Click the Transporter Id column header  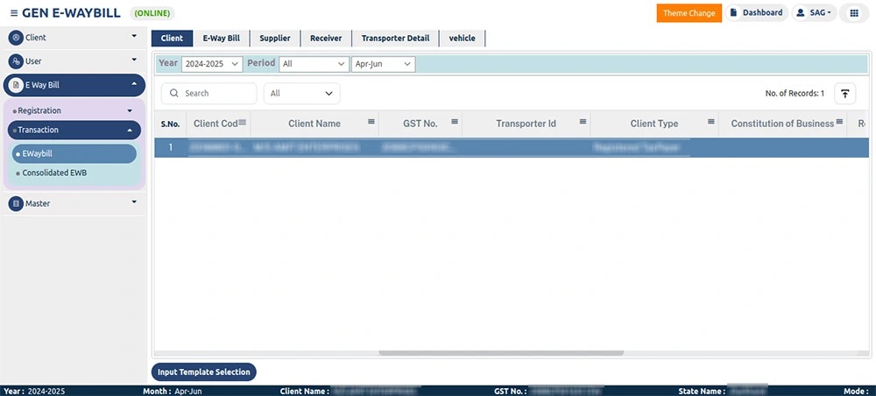click(526, 124)
